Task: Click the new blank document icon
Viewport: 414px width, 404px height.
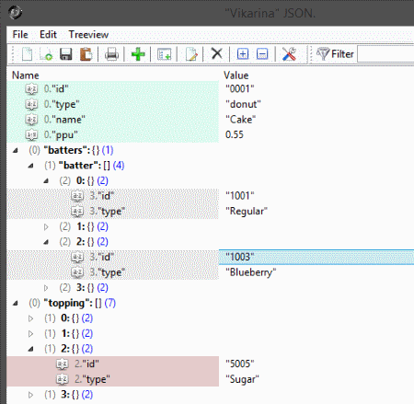Action: pyautogui.click(x=27, y=54)
